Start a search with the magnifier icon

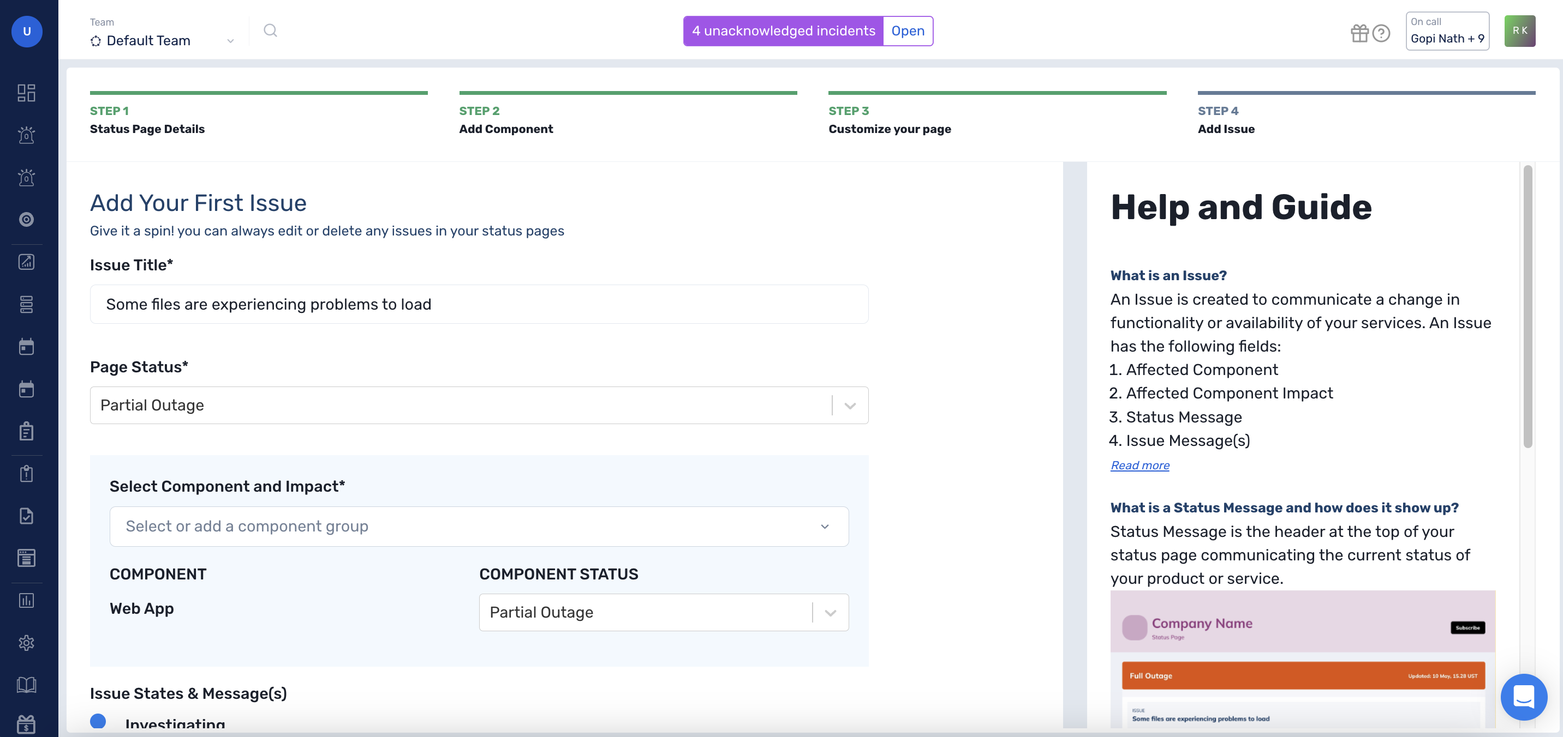[x=270, y=29]
